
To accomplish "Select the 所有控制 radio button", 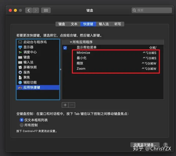I will (x=21, y=125).
